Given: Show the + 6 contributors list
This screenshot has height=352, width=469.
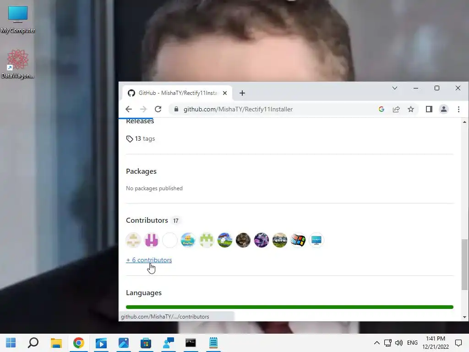Looking at the screenshot, I should coord(149,260).
